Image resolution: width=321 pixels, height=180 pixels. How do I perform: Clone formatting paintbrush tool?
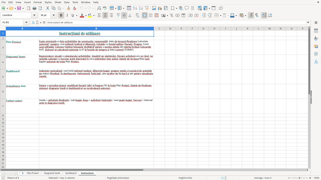(68, 8)
